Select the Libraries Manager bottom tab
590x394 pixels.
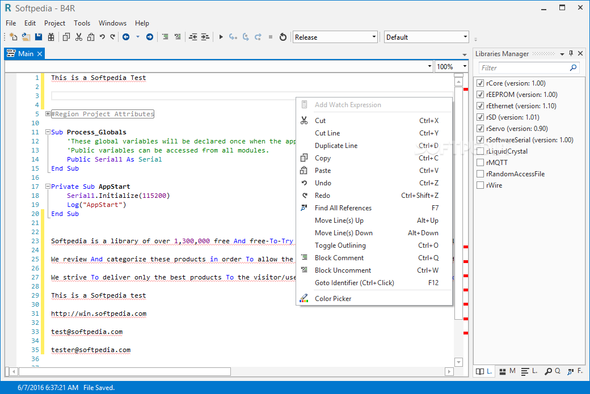point(484,371)
